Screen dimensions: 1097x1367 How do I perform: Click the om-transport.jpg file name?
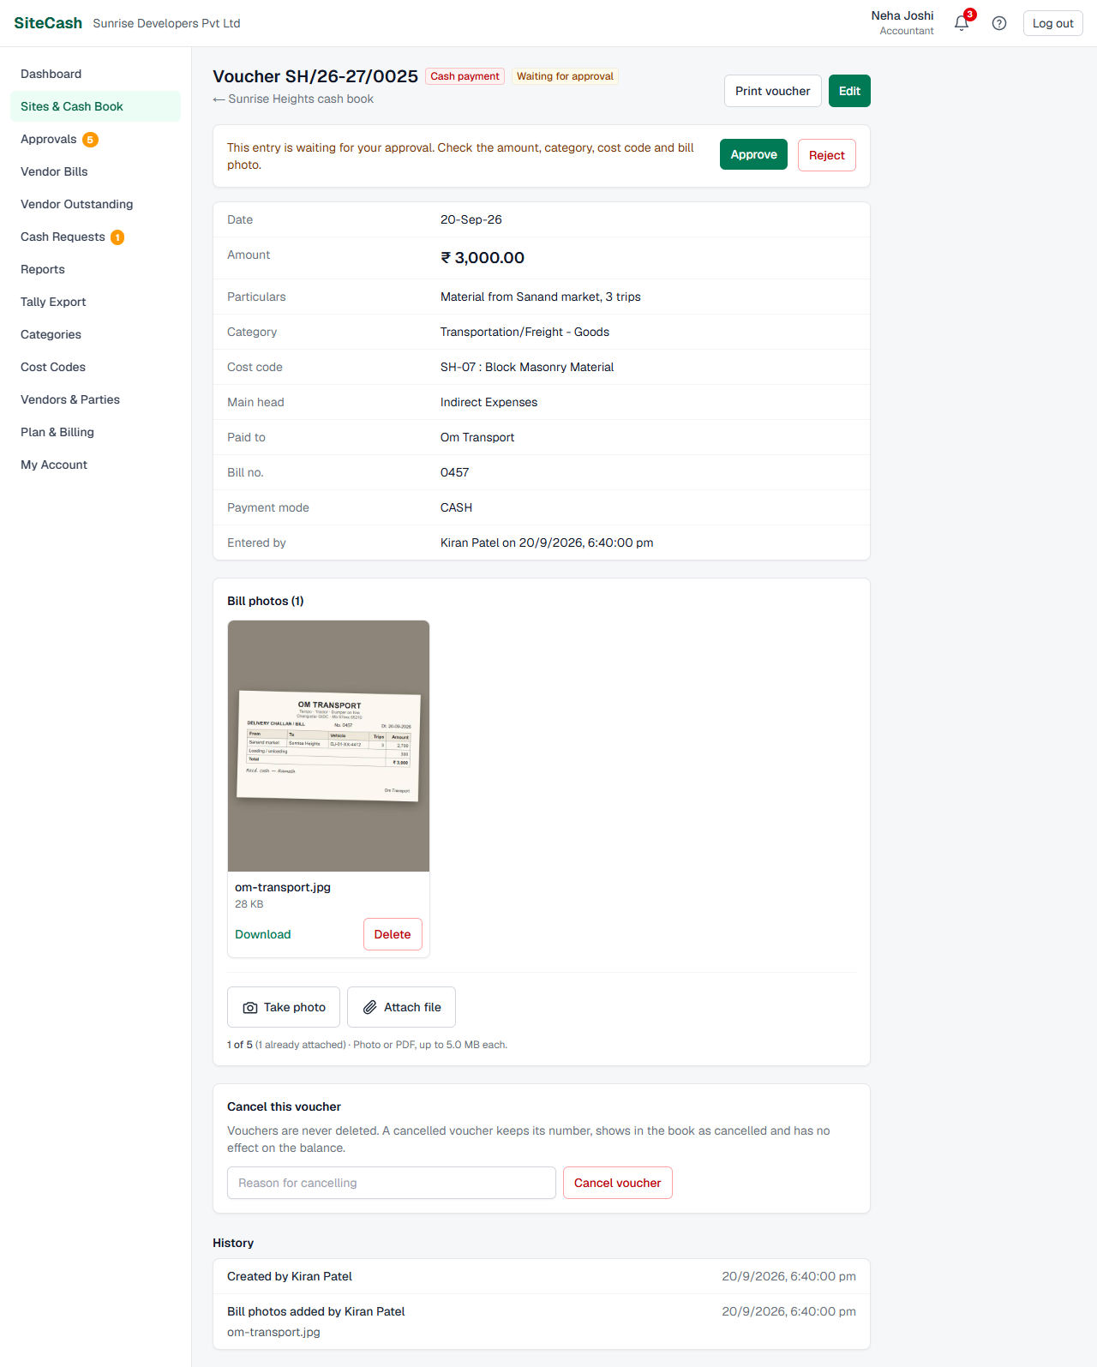point(283,887)
